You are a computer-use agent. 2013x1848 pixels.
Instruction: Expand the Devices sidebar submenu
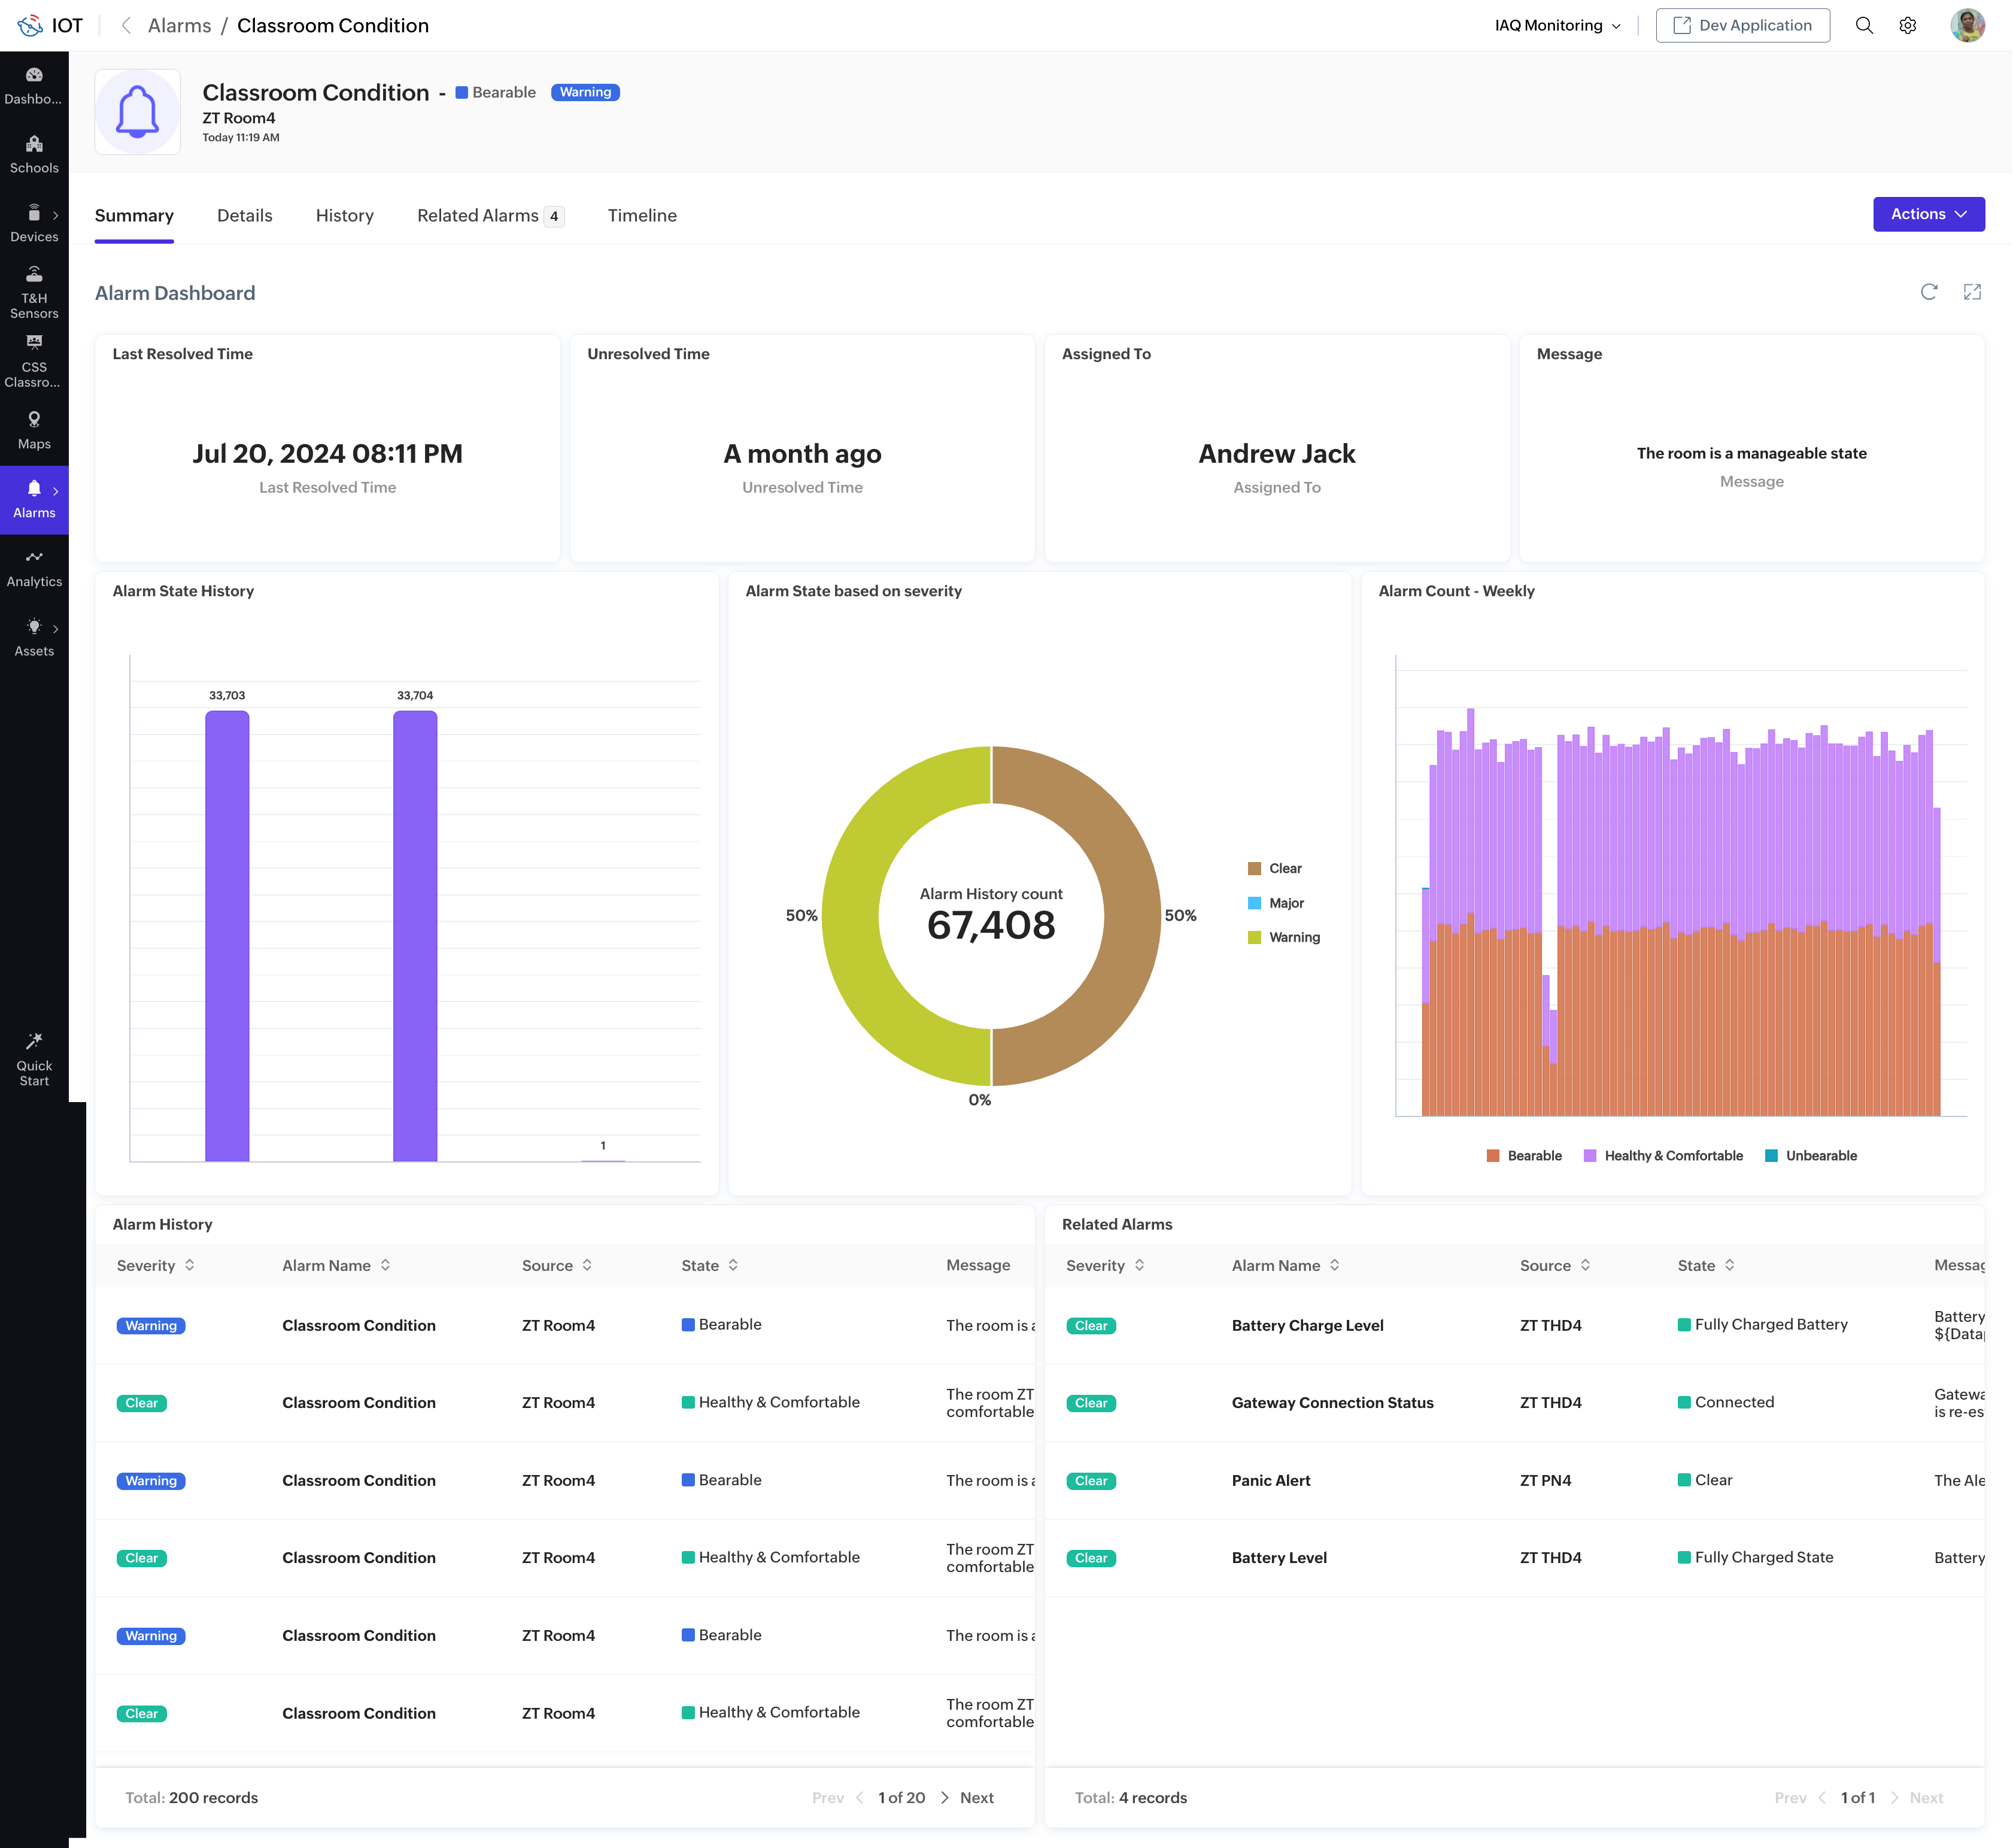pos(55,215)
